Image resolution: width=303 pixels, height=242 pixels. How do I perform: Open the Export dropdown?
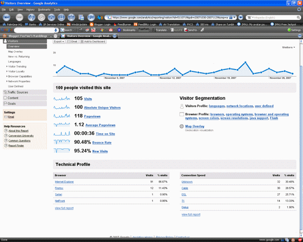59,42
